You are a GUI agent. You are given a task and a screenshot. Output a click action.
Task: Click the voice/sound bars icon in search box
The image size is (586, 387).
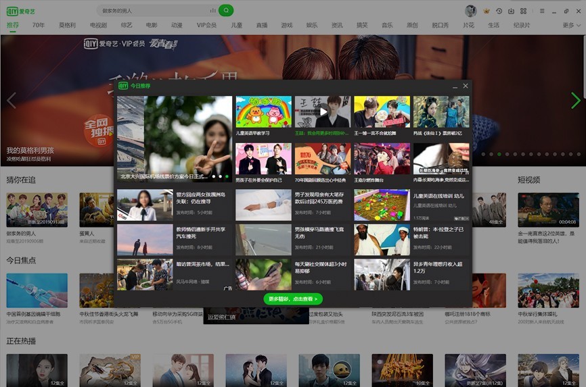pyautogui.click(x=212, y=10)
